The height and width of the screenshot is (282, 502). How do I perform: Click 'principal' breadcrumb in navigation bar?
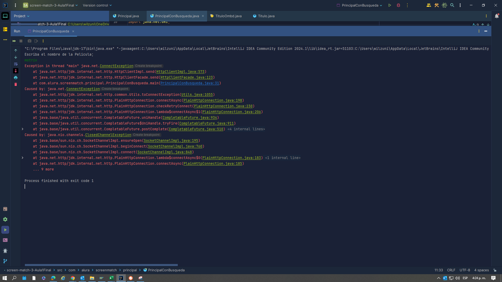[x=130, y=270]
